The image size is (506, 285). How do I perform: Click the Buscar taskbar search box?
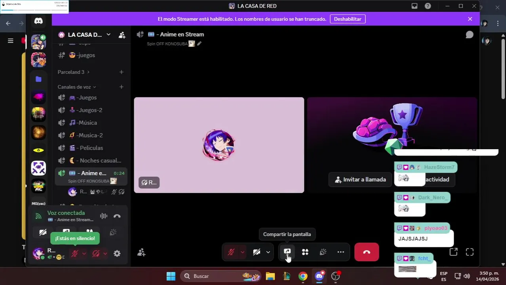click(x=221, y=276)
